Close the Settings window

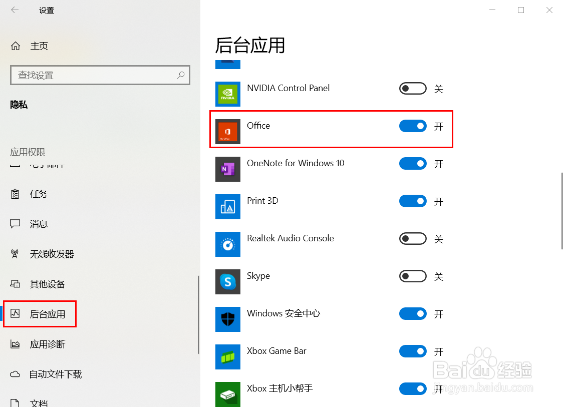pos(549,10)
